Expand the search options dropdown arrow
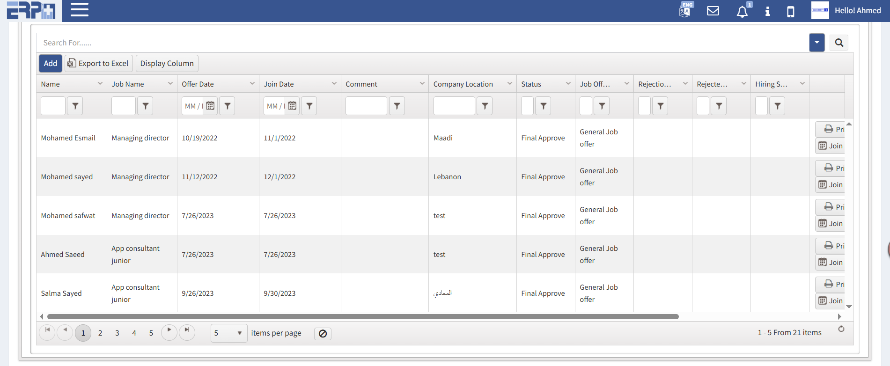The height and width of the screenshot is (366, 890). point(816,43)
